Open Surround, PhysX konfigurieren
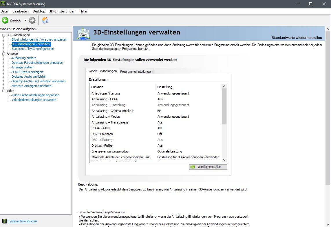The width and height of the screenshot is (331, 227). click(x=33, y=49)
